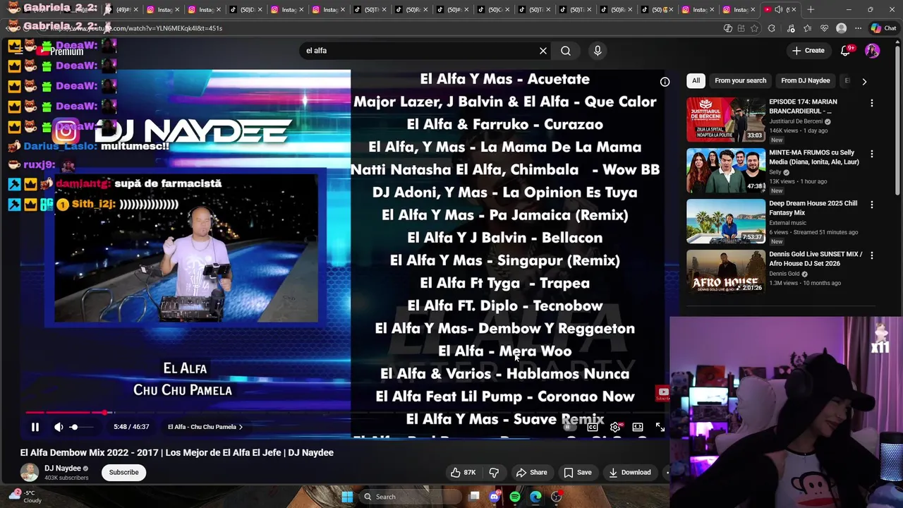Mute the YouTube tab via its speaker icon
Viewport: 903px width, 508px height.
tap(778, 9)
